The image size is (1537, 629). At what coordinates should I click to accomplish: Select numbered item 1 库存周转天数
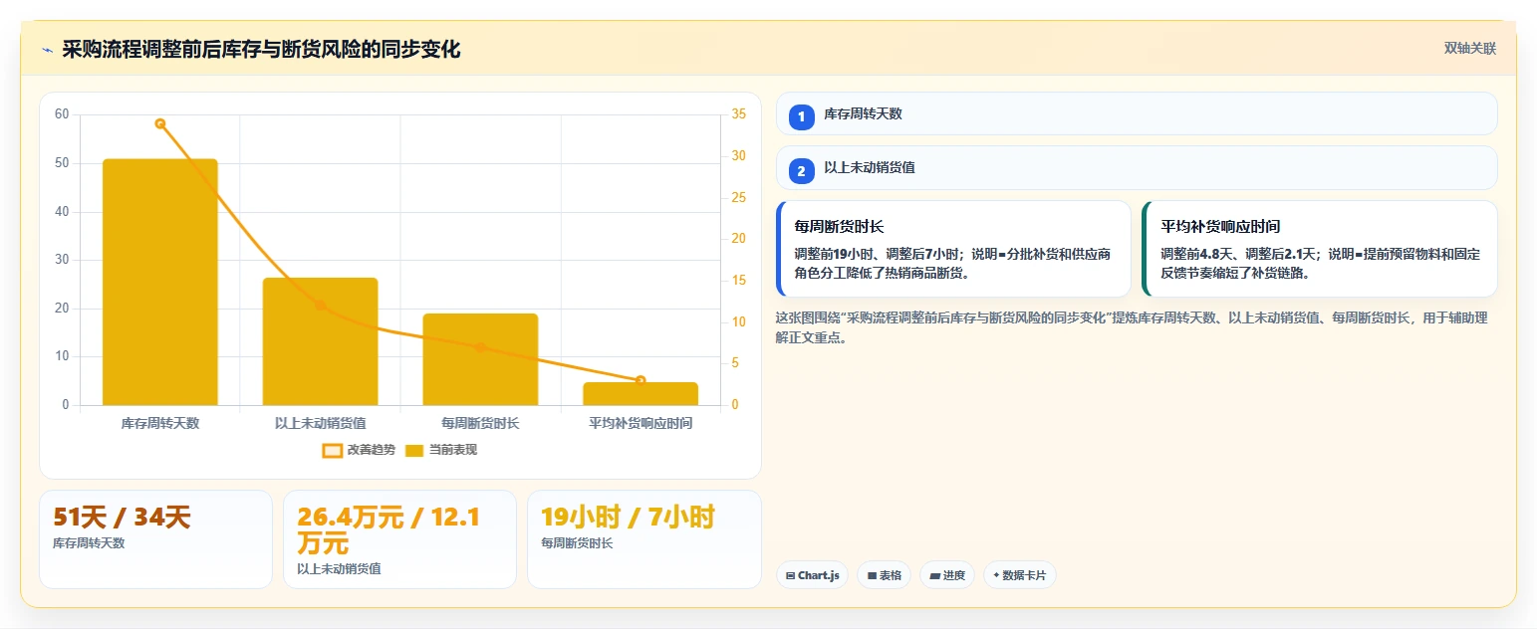1137,113
